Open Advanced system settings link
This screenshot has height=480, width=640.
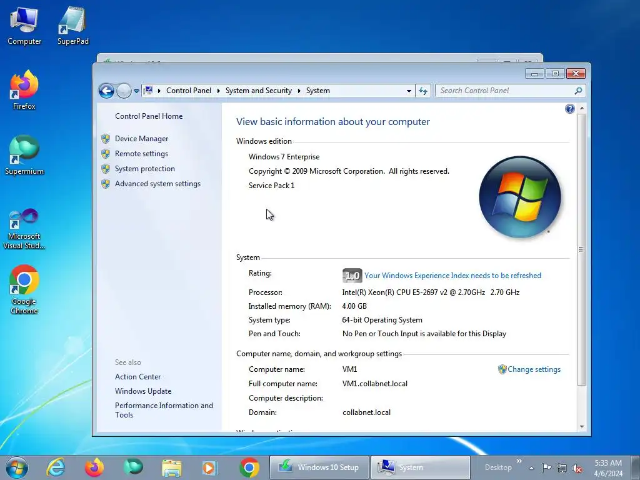click(157, 184)
